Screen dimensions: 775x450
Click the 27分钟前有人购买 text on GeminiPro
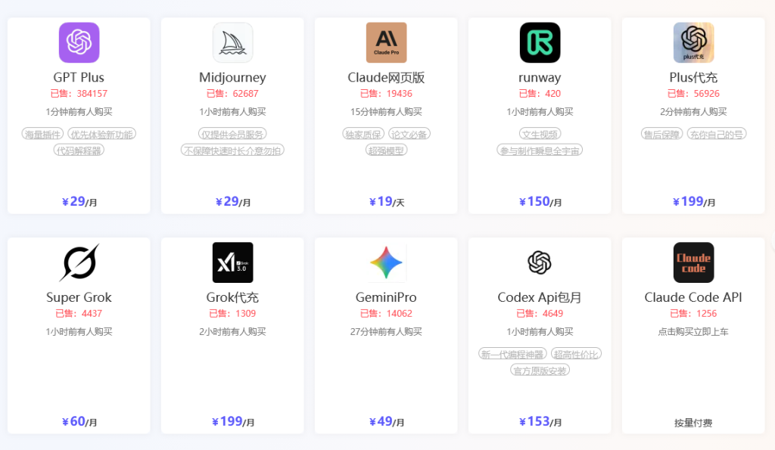pyautogui.click(x=387, y=331)
